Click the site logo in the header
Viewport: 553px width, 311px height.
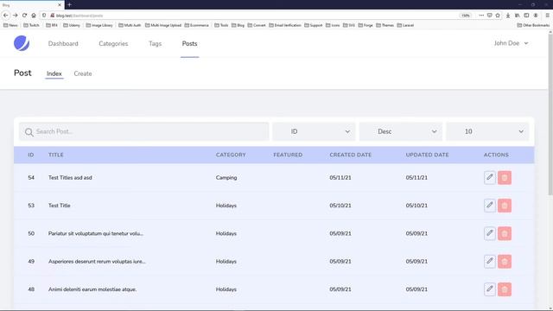click(x=22, y=43)
